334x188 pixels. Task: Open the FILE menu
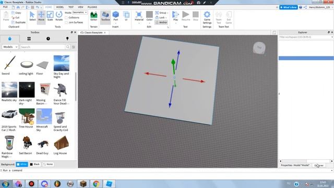(5, 7)
